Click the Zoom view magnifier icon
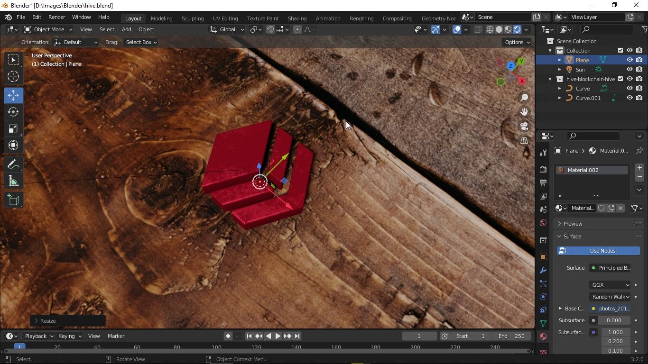The height and width of the screenshot is (364, 648). 524,98
